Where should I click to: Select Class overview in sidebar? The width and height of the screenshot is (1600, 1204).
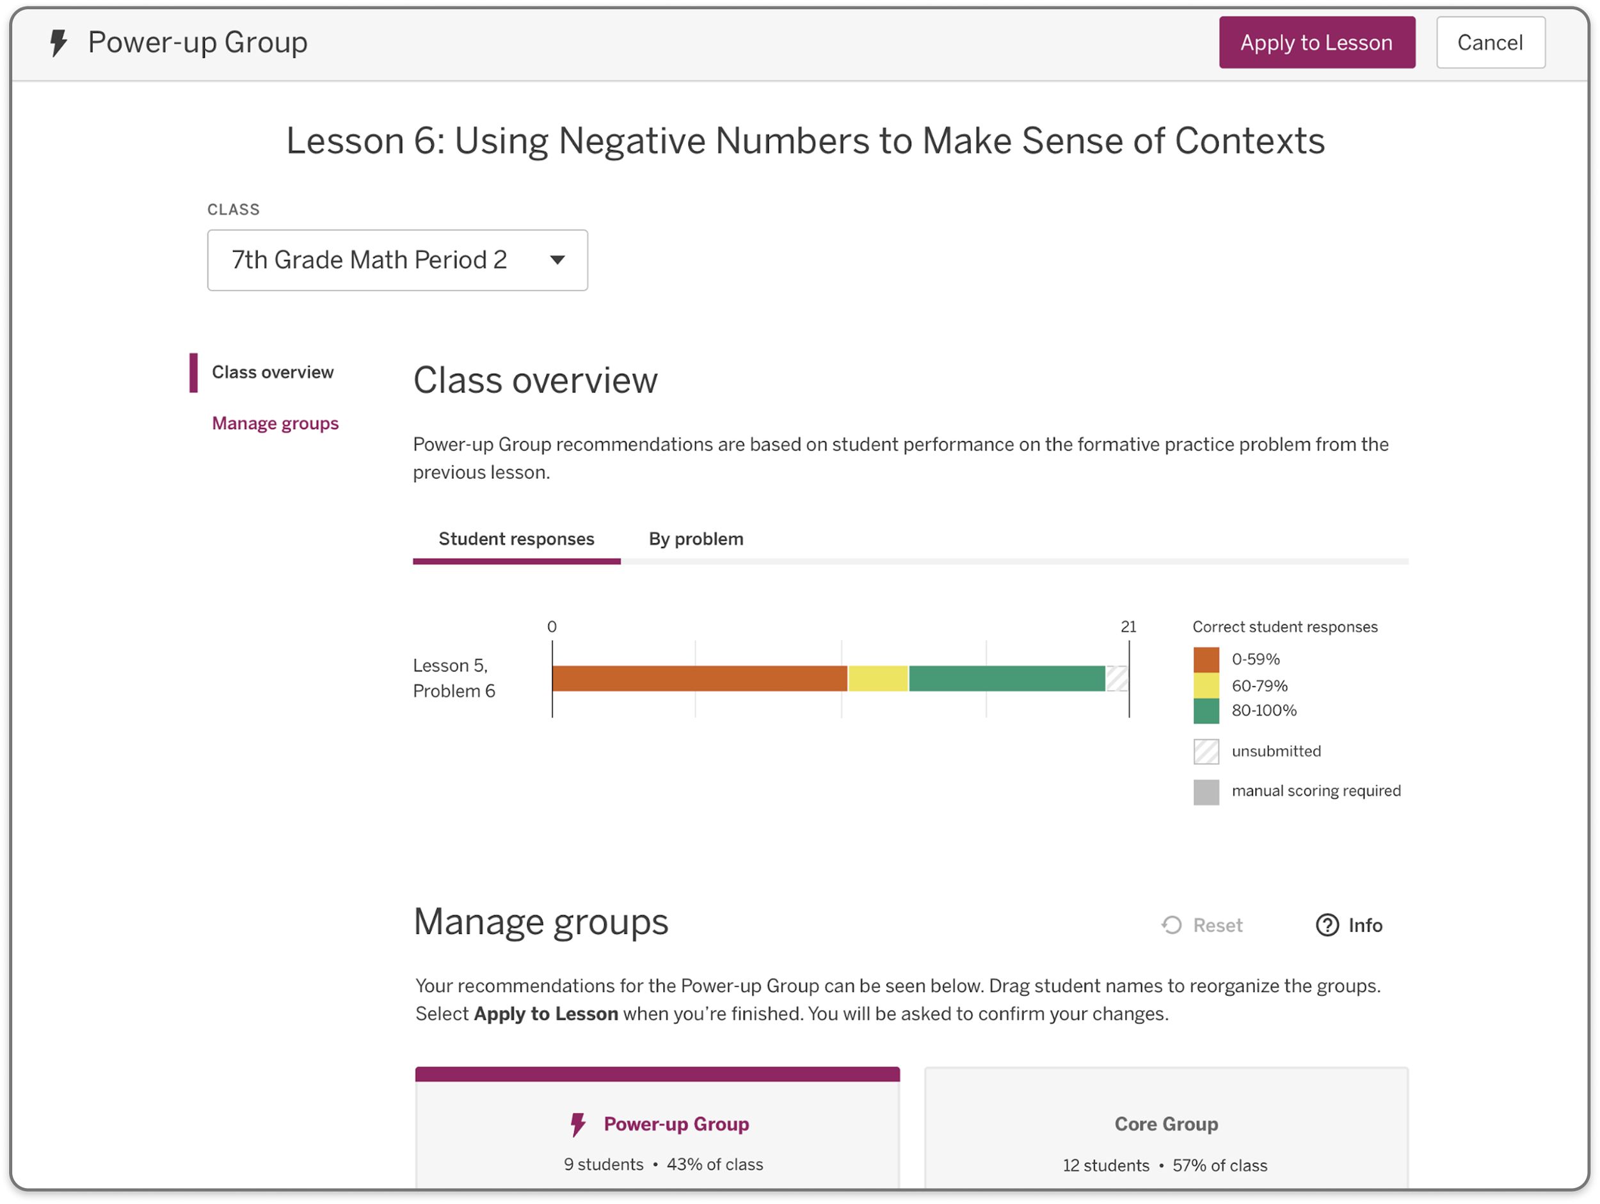[273, 373]
